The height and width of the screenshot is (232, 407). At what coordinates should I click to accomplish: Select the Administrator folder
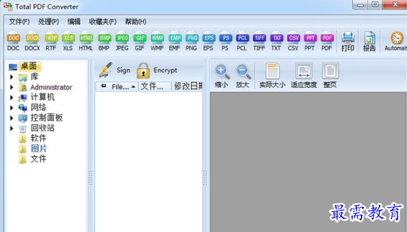pos(51,87)
